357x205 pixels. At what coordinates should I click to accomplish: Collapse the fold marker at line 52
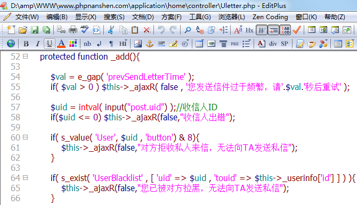[x=25, y=56]
